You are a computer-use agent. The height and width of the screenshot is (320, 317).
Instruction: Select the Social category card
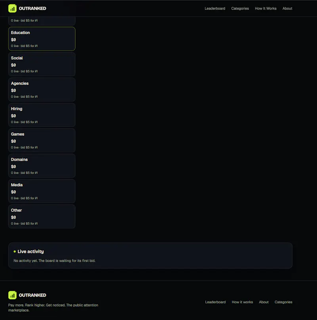point(42,64)
